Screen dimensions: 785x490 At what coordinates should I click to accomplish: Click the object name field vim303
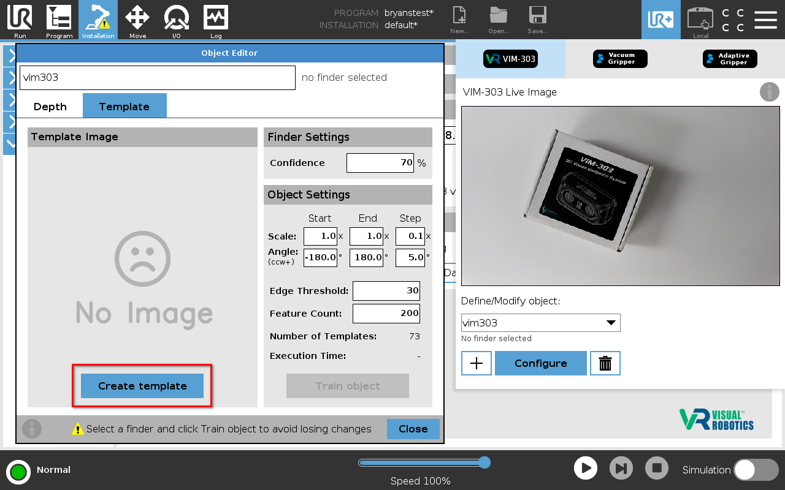point(158,78)
